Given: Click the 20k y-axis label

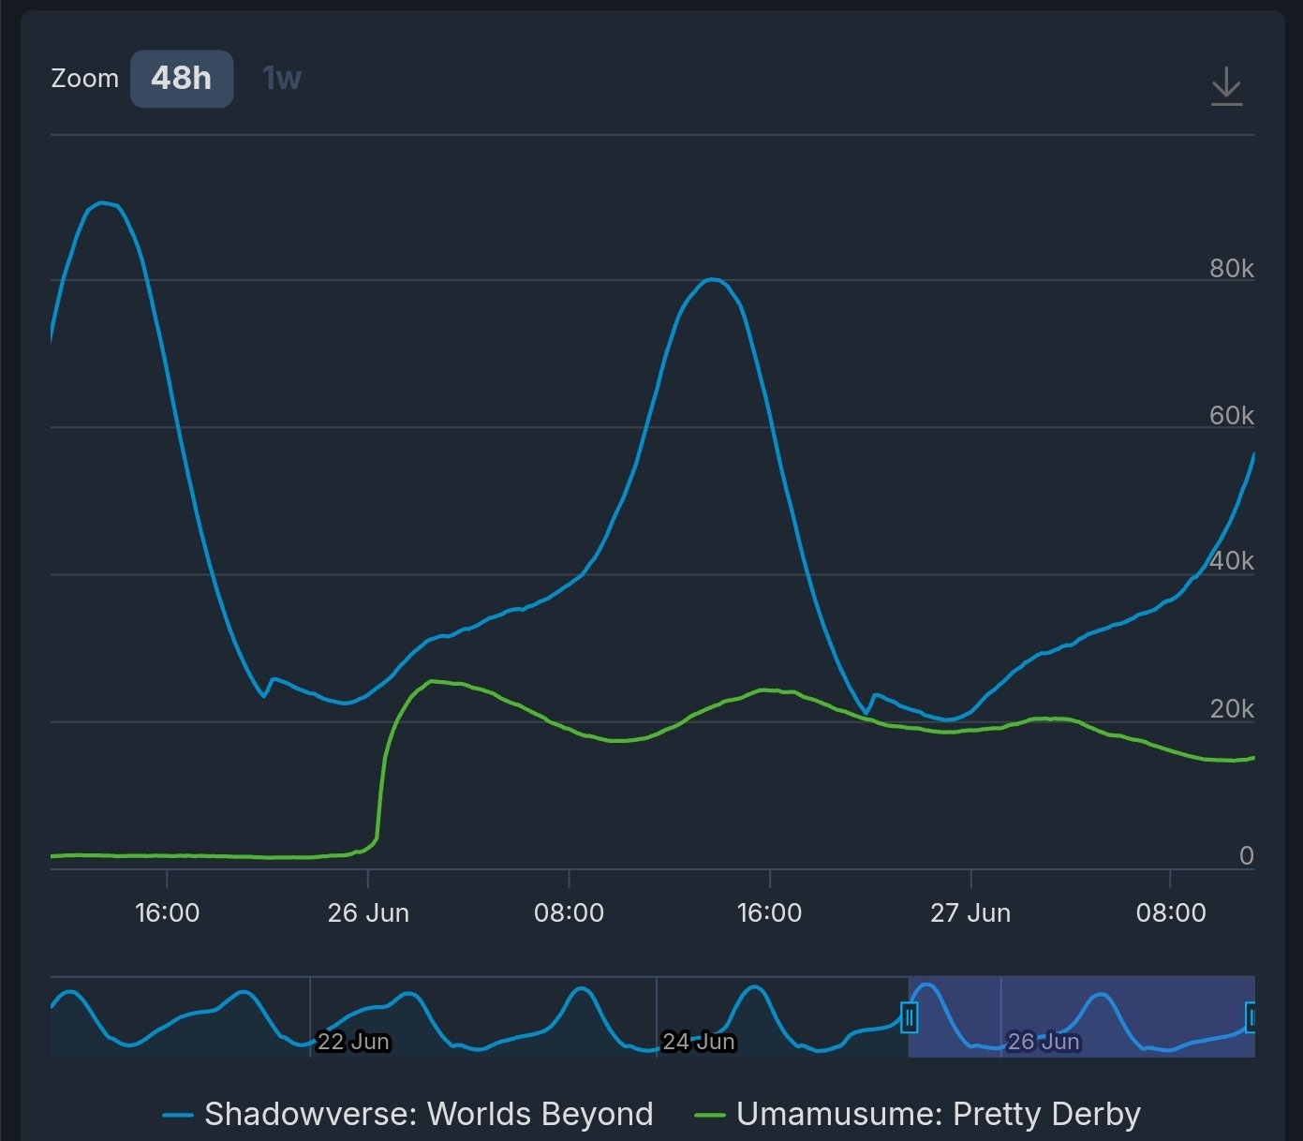Looking at the screenshot, I should [x=1231, y=709].
